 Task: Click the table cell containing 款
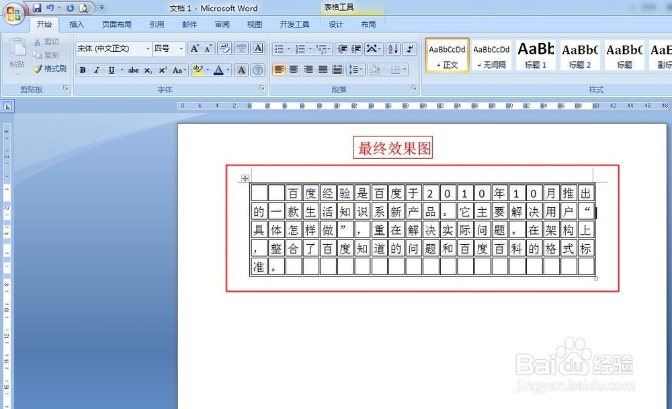pyautogui.click(x=294, y=212)
